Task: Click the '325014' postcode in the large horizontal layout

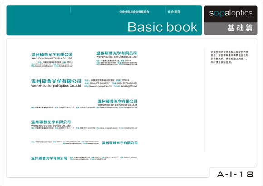Action: (x=125, y=80)
